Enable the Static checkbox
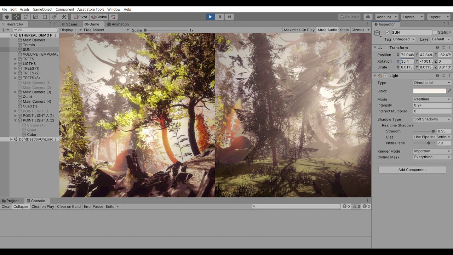Screen dimensions: 453x255 [x=435, y=32]
